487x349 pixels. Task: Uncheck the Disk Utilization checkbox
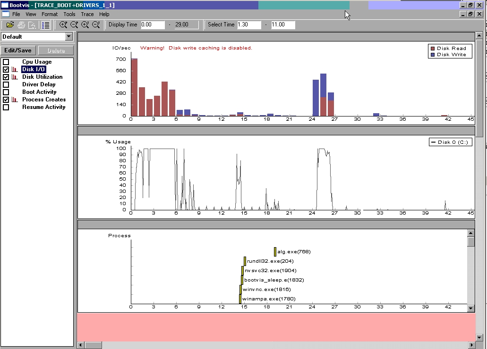click(6, 77)
